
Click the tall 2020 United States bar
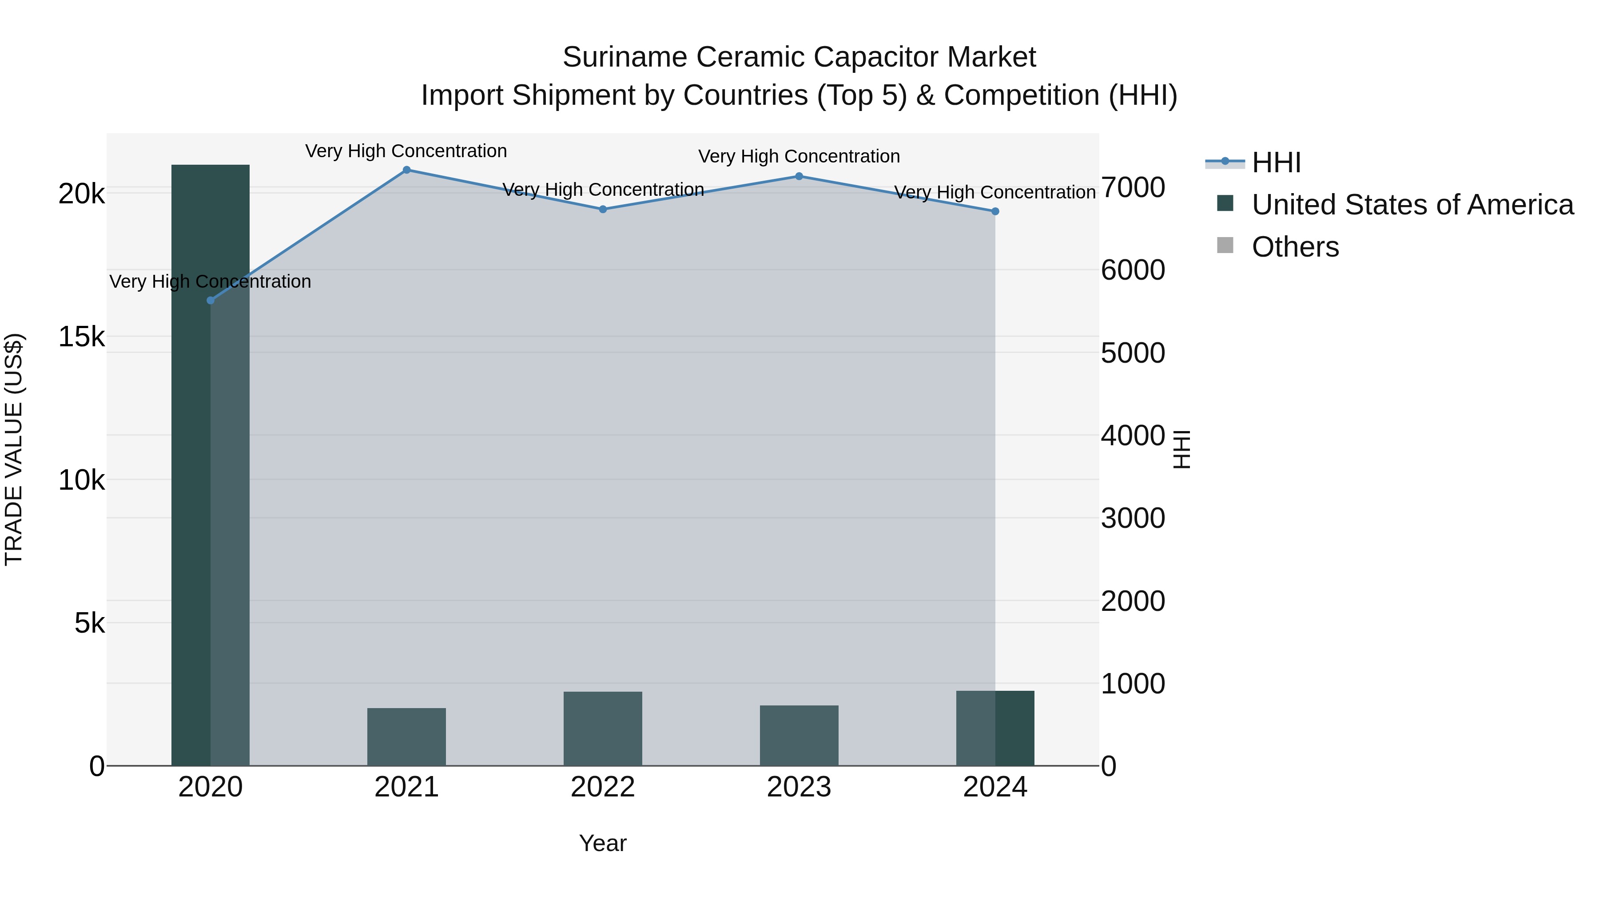coord(211,465)
